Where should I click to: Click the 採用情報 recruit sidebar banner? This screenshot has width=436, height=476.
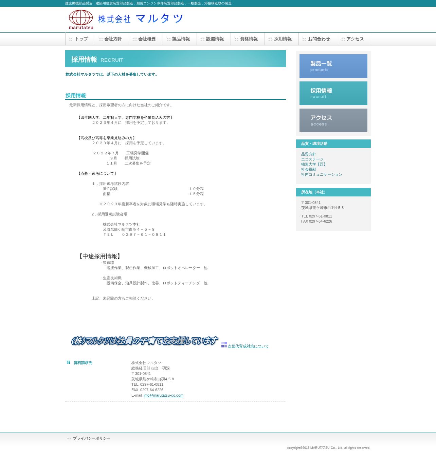click(x=333, y=93)
